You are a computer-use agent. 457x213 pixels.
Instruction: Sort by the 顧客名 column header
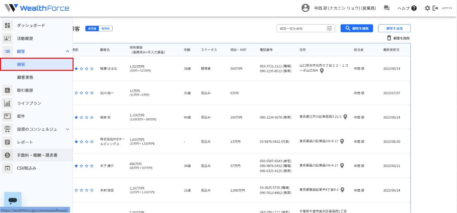click(x=105, y=50)
